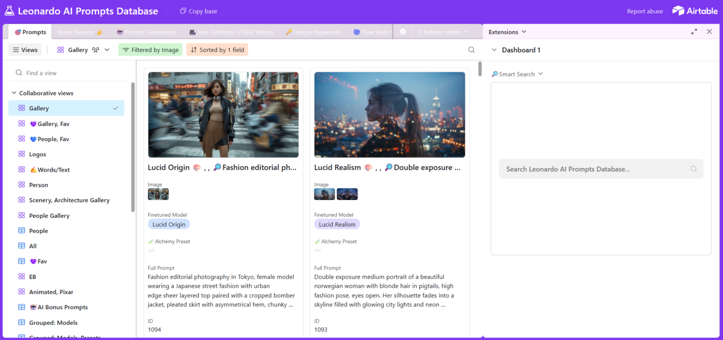Expand the extensions panel to fullscreen
Screen dimensions: 723x340
(694, 32)
